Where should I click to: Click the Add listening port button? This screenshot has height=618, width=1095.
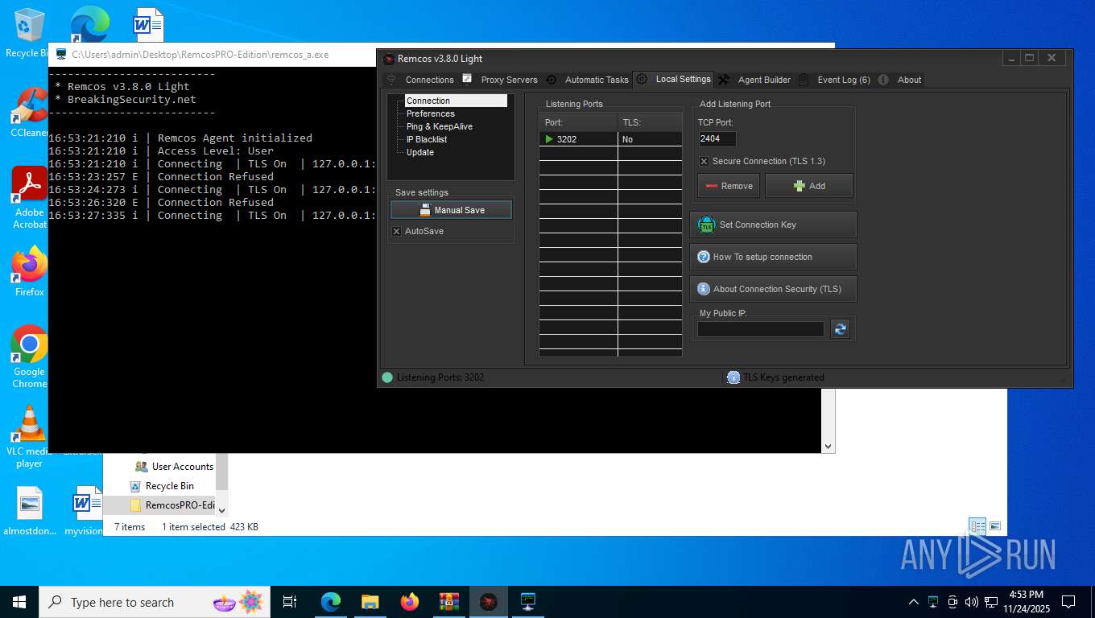pyautogui.click(x=809, y=186)
